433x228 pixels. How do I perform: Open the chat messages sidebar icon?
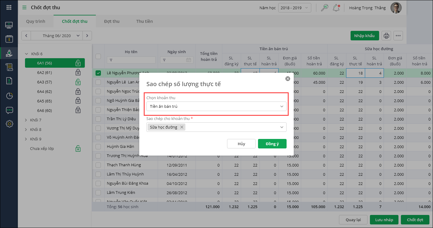(9, 110)
